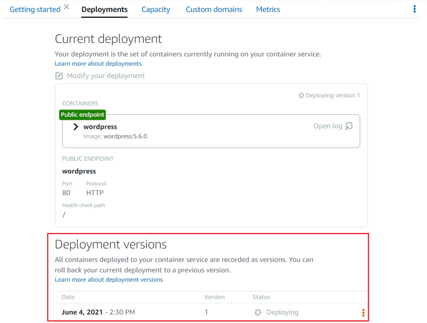The image size is (427, 323).
Task: Open the overflow menu at top right
Action: (414, 9)
